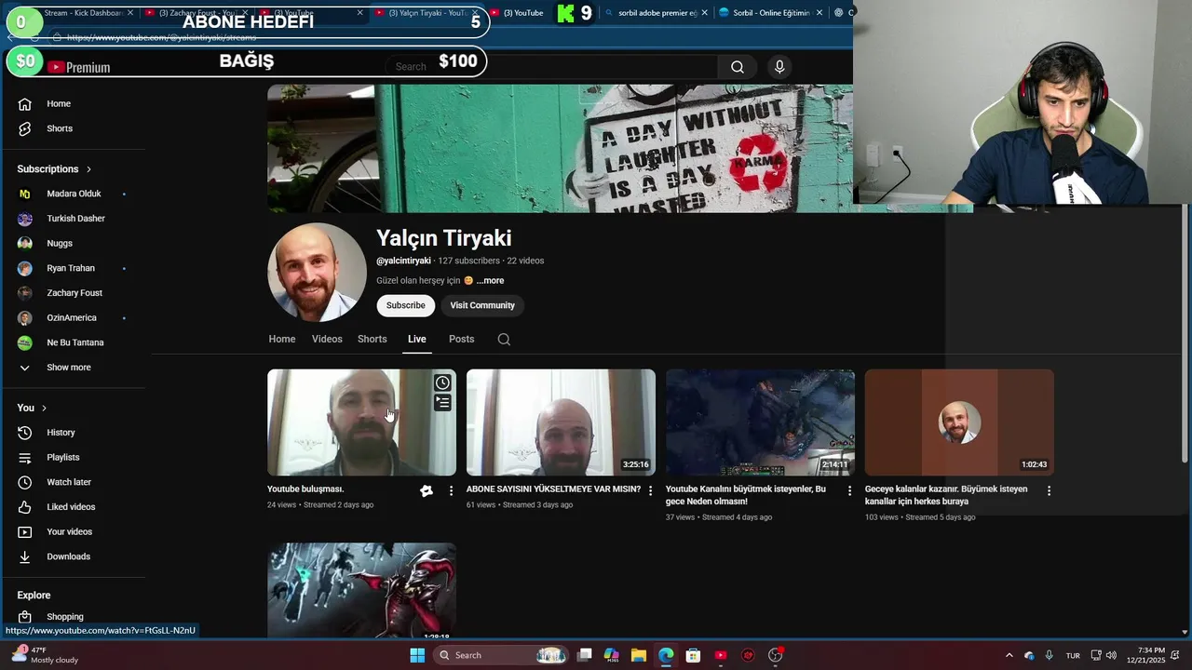Viewport: 1192px width, 670px height.
Task: Switch to the channel Home tab
Action: point(282,339)
